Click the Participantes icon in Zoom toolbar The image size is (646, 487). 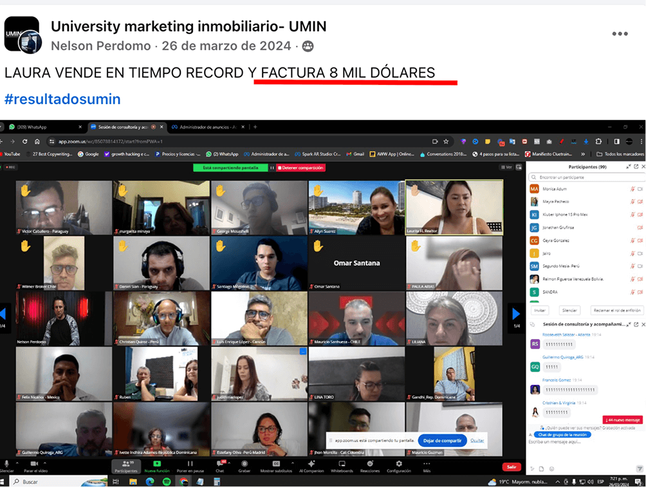click(126, 464)
